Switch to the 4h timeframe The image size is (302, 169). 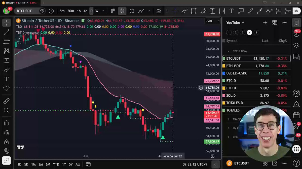coord(85,11)
